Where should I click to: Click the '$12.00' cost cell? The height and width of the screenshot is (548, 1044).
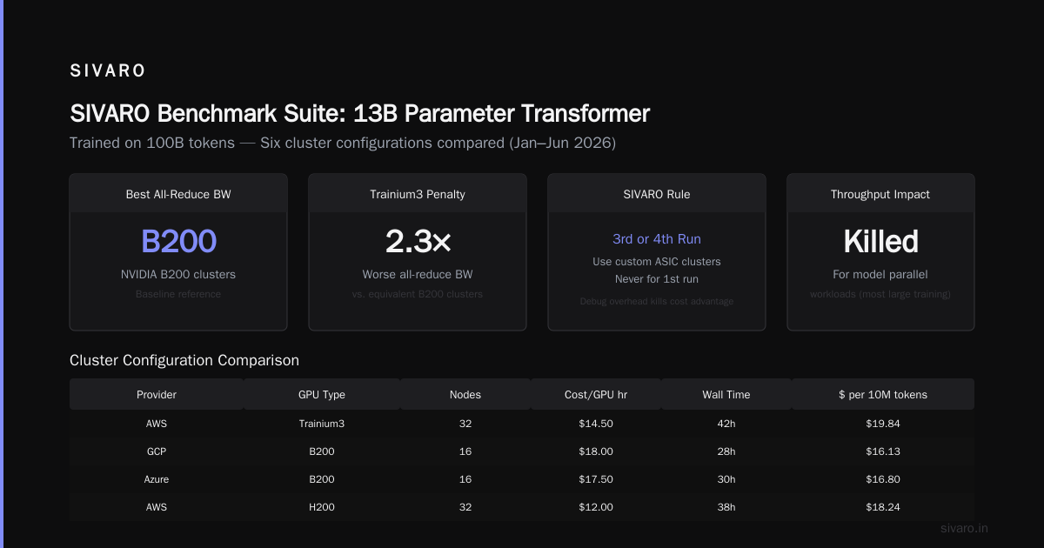point(596,507)
